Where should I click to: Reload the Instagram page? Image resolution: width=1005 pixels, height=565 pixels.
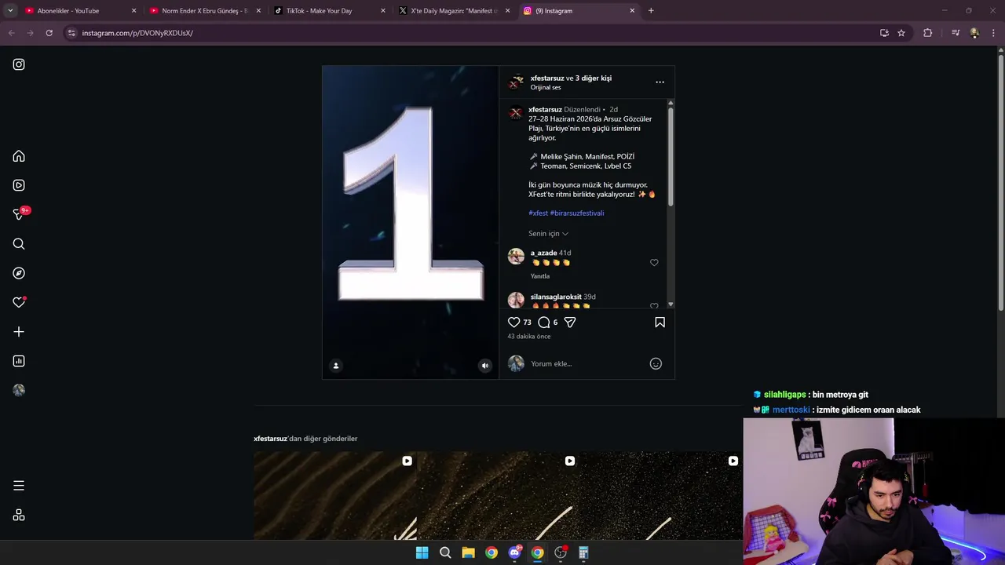[x=49, y=33]
